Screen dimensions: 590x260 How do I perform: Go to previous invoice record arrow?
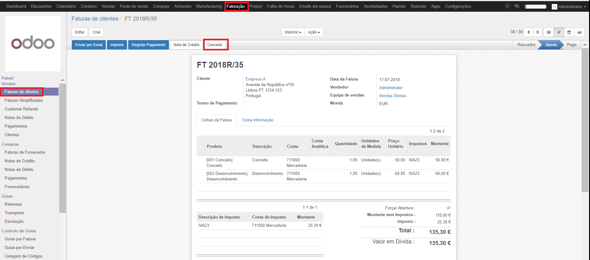click(529, 32)
